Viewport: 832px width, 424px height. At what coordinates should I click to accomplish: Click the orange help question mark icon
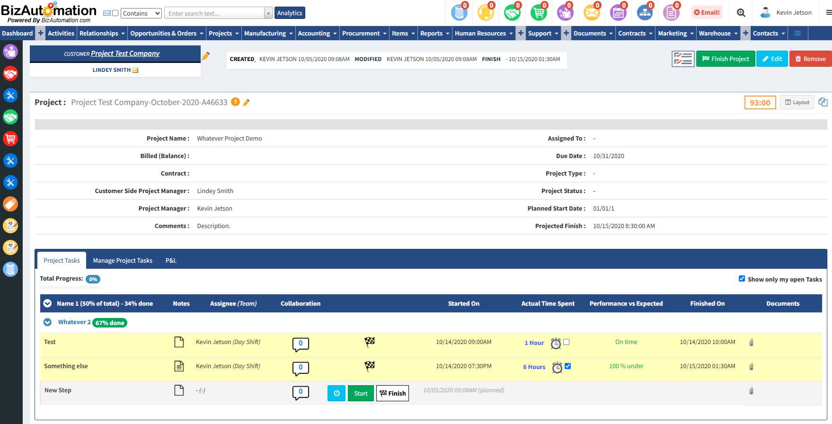tap(235, 102)
